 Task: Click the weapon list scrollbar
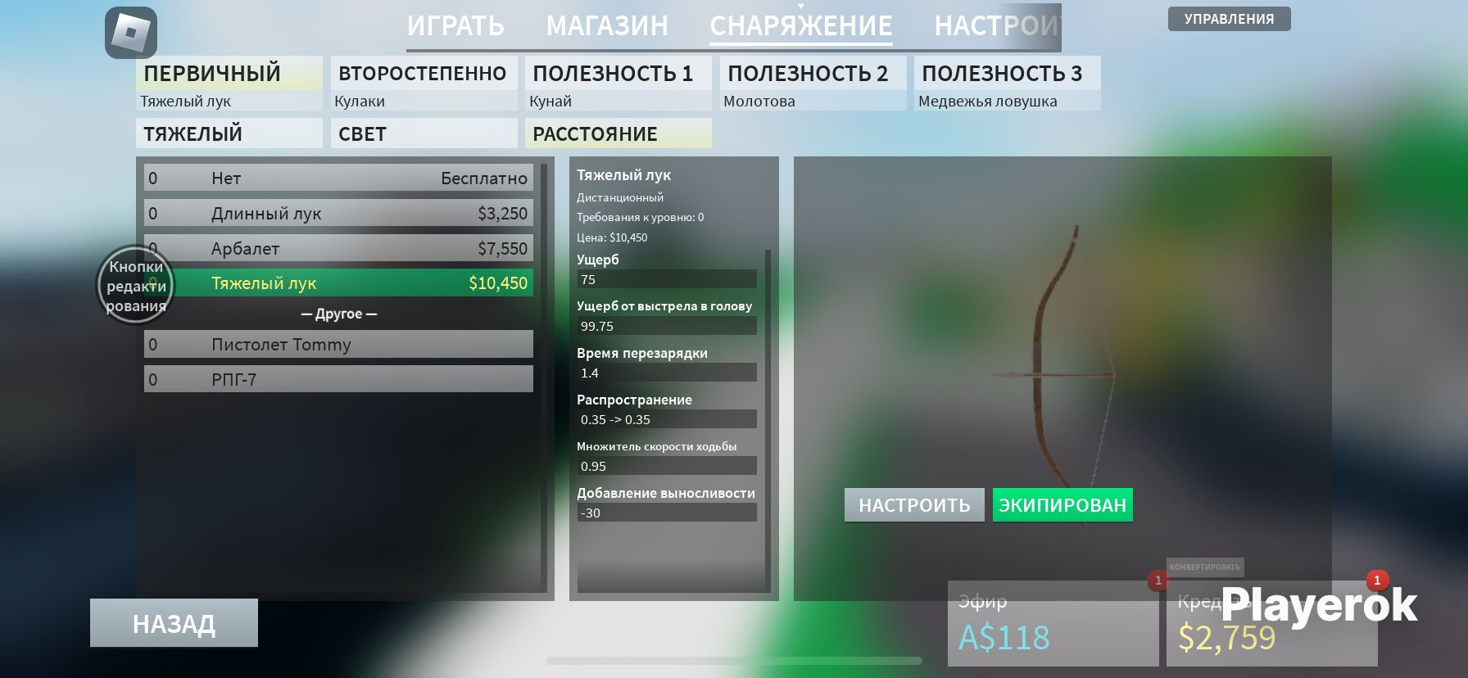[x=544, y=377]
